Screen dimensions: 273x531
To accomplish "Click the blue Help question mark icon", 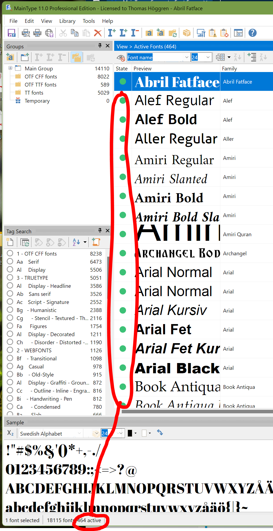I will click(252, 33).
